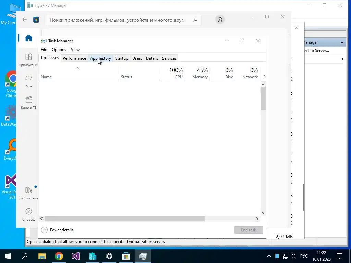Open File Explorer from taskbar

[x=42, y=256]
